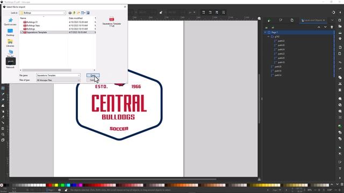Open the green-icon dock tab
The width and height of the screenshot is (344, 193).
click(x=269, y=20)
